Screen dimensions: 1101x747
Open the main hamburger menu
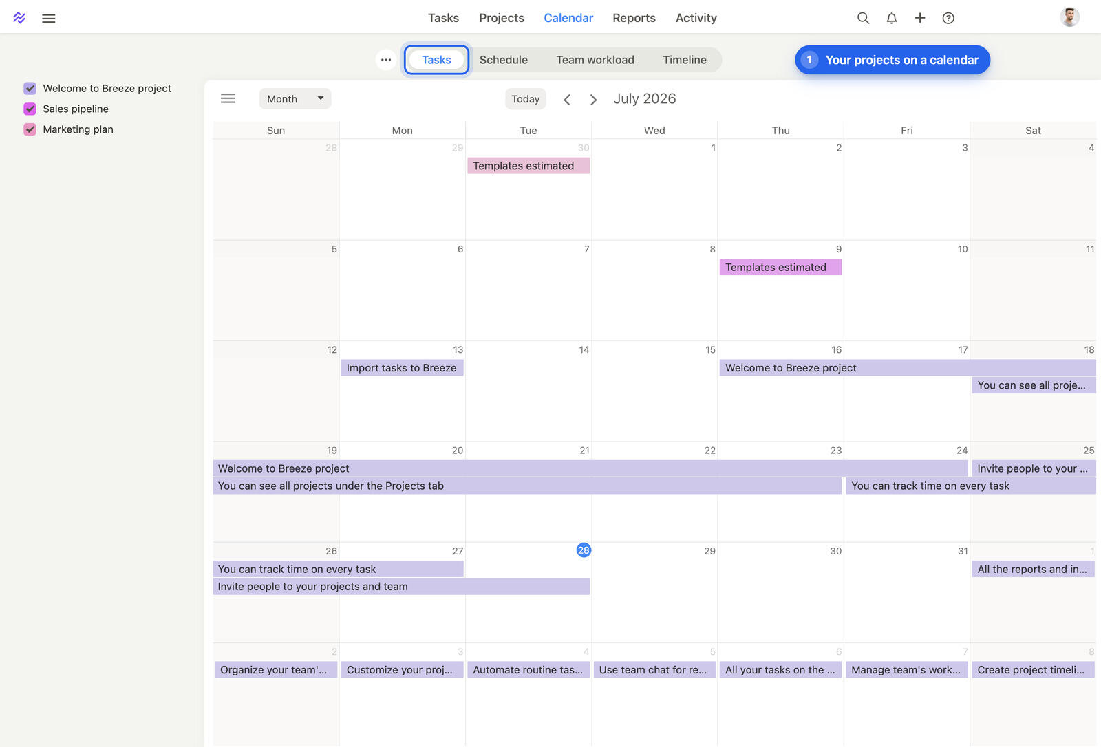49,19
